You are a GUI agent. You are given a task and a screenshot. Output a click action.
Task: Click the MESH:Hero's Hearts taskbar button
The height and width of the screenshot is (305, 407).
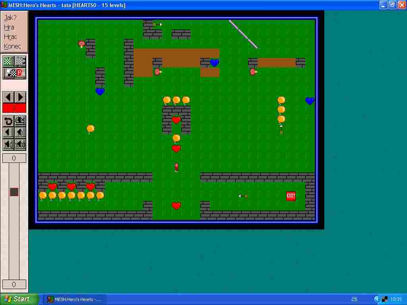75,299
